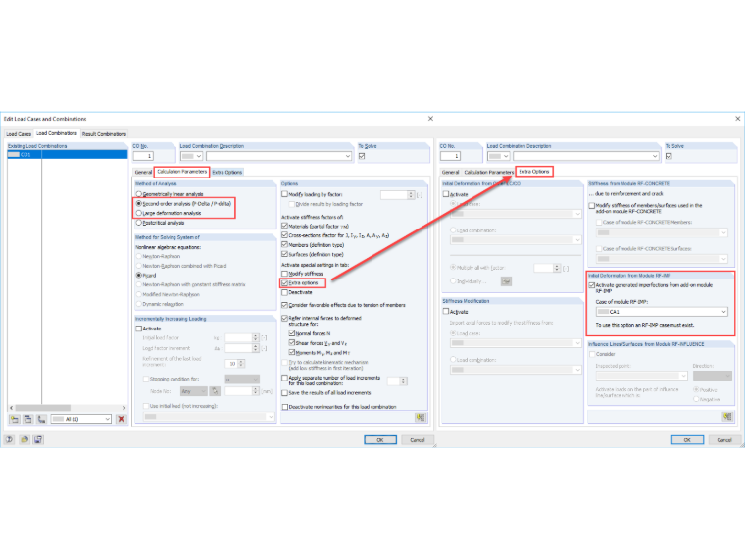Click the new load combination icon below the list

[15, 419]
